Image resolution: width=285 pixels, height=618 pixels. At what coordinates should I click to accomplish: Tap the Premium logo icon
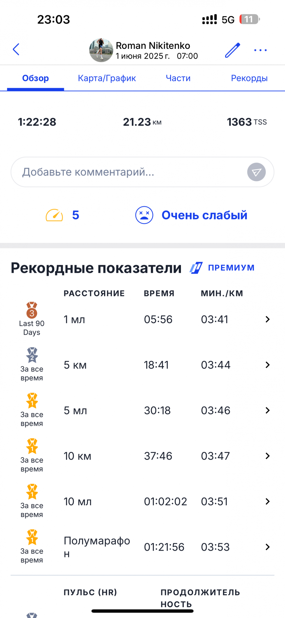coord(196,268)
